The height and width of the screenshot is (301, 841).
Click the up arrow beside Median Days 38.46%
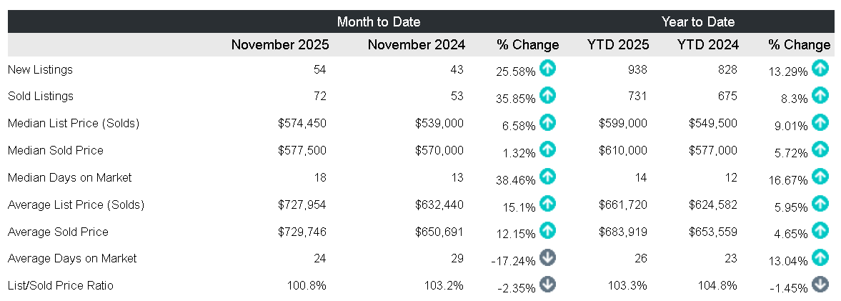tap(547, 176)
